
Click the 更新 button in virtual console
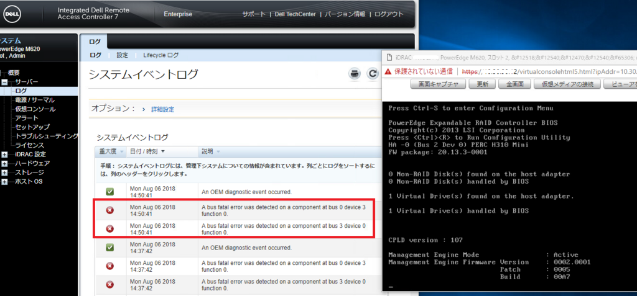pos(483,84)
